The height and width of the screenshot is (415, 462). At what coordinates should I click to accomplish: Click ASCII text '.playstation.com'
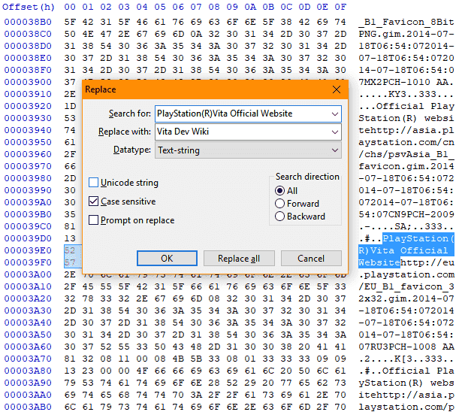pos(406,274)
